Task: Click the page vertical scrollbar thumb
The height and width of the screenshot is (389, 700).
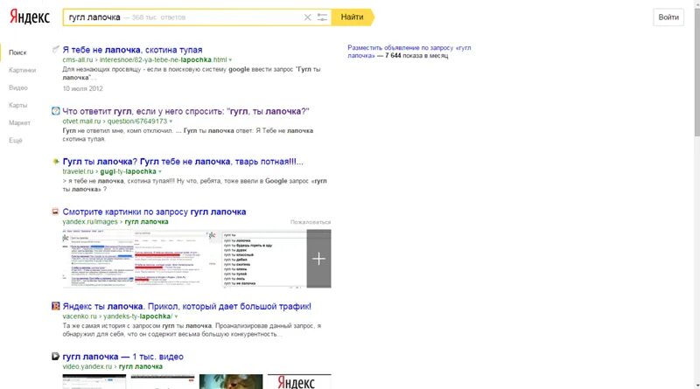Action: pos(696,72)
